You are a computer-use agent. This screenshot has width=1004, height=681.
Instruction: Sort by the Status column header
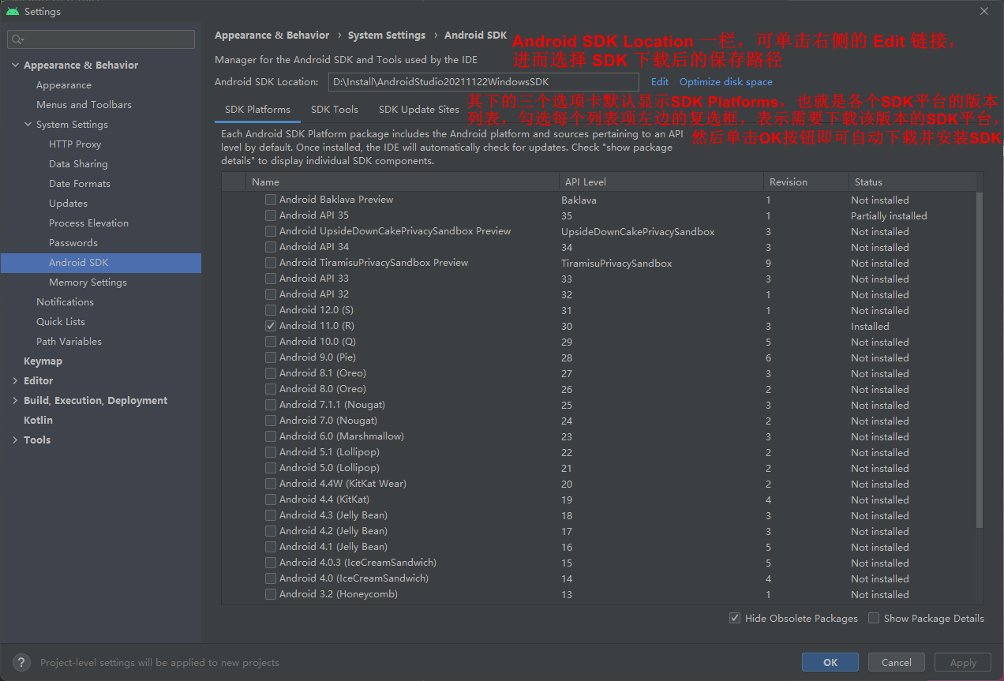click(x=912, y=181)
